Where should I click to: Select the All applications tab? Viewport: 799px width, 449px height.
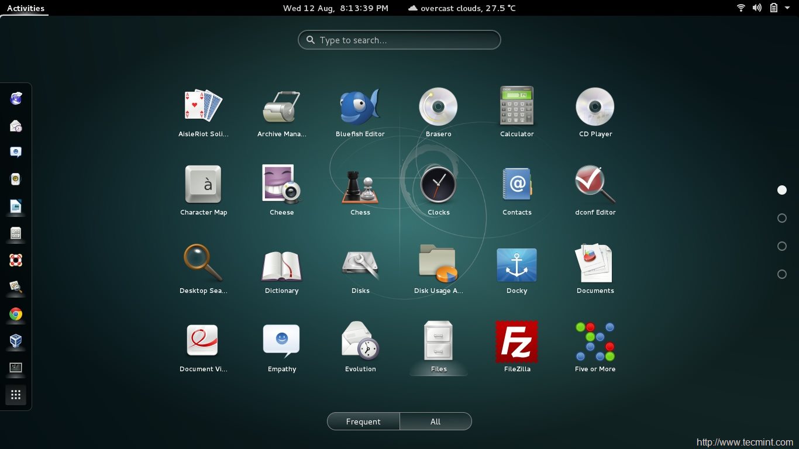coord(435,421)
